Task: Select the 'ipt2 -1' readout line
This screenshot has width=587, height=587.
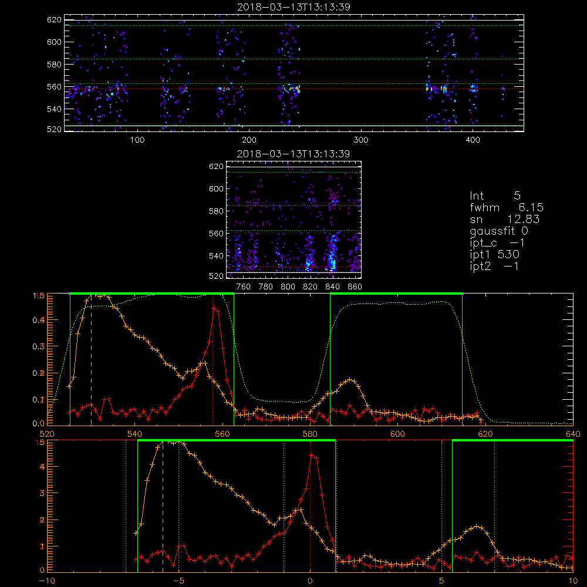Action: 494,266
